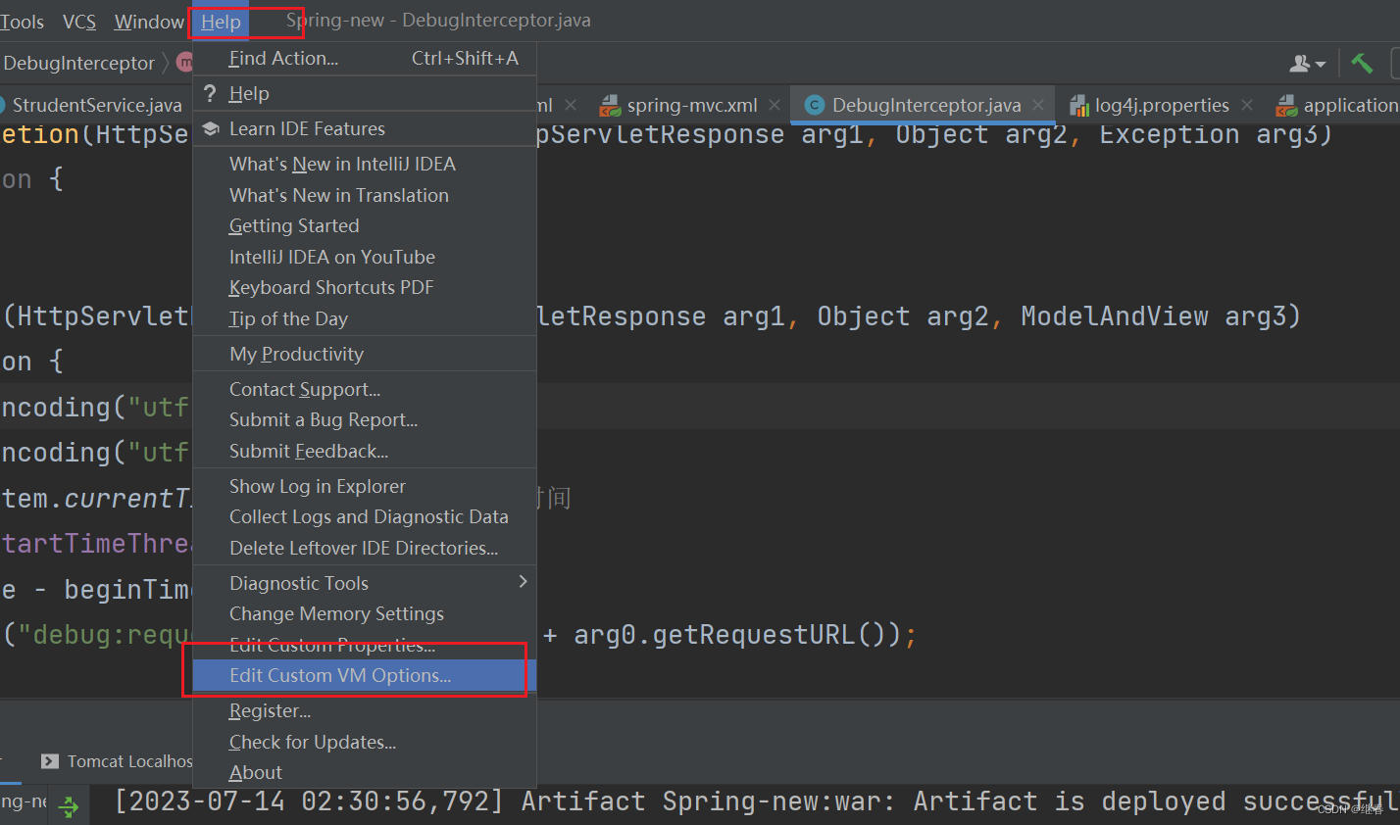This screenshot has height=825, width=1400.
Task: Select Change Memory Settings
Action: click(x=365, y=614)
